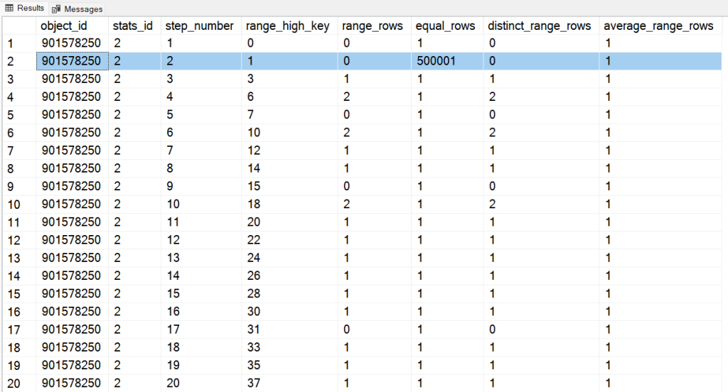Select the range_rows column header
728x392 pixels.
click(x=373, y=26)
